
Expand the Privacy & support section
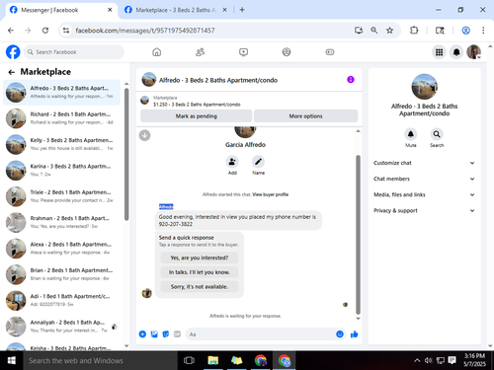tap(424, 210)
